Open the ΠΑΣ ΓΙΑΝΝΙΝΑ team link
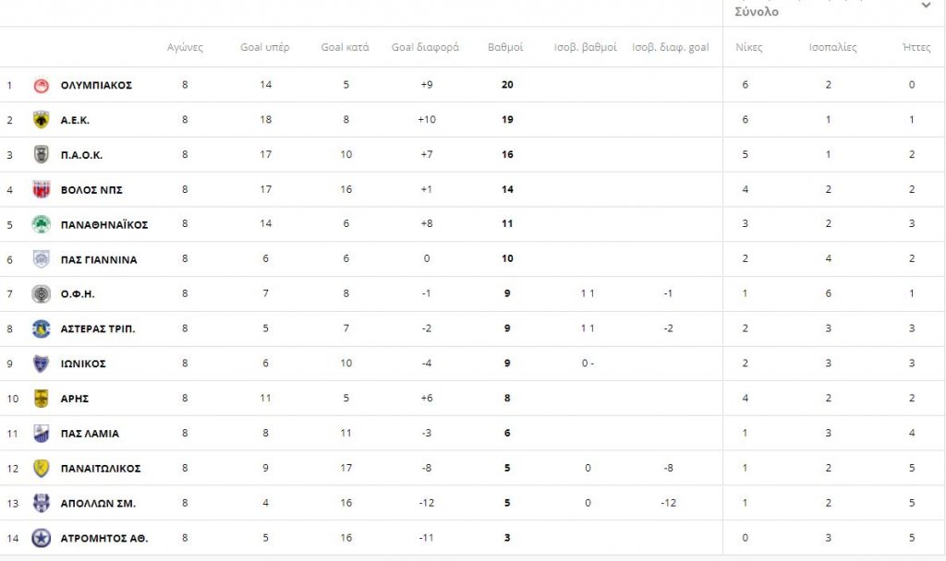Screen dimensions: 946x561 click(98, 259)
